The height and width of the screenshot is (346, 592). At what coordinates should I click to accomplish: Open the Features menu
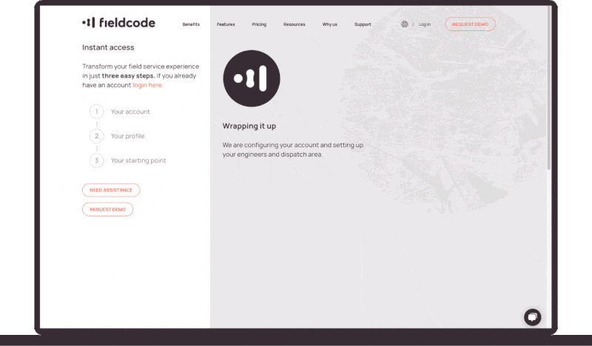pyautogui.click(x=226, y=24)
